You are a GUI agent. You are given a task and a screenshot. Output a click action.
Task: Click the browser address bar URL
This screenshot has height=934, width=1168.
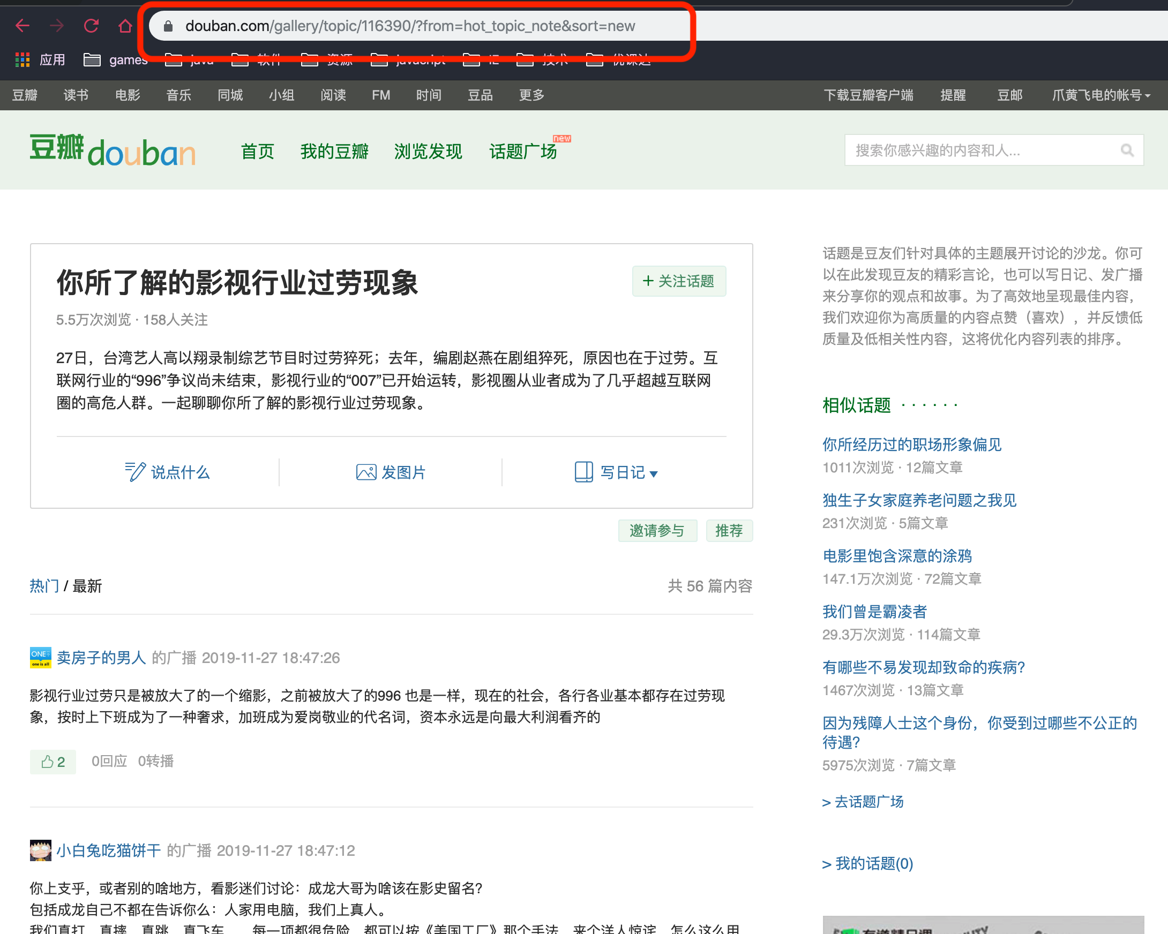coord(410,26)
